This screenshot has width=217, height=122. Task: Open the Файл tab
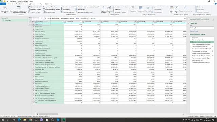3,4
